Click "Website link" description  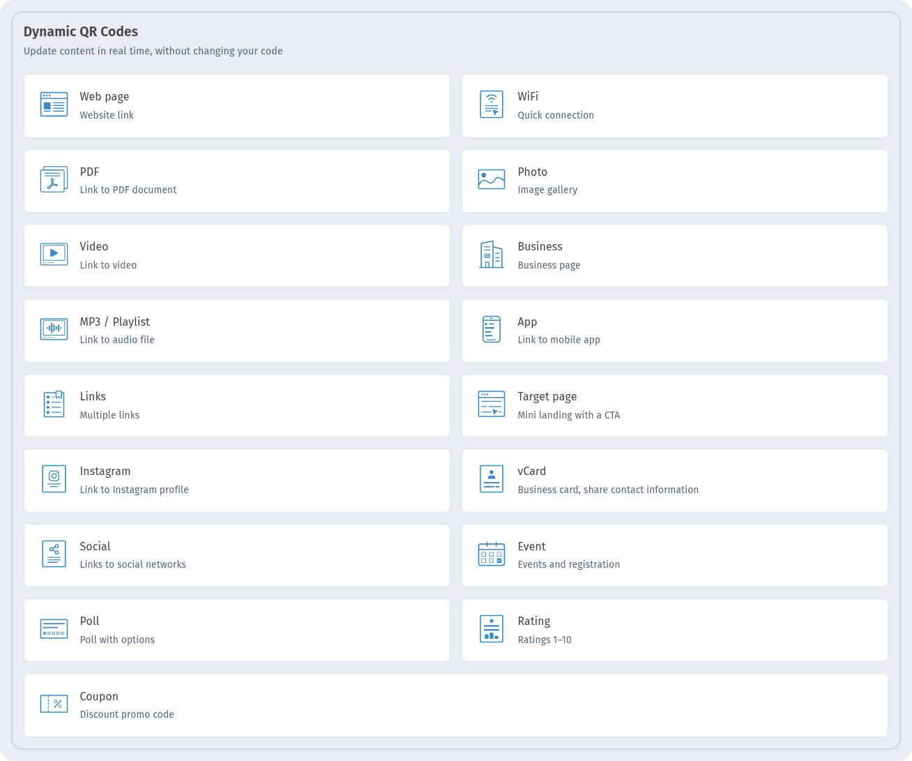[x=107, y=115]
